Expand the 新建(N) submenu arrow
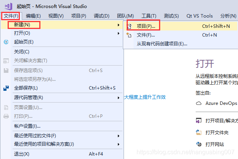Screen dimensions: 238x159 point(119,25)
